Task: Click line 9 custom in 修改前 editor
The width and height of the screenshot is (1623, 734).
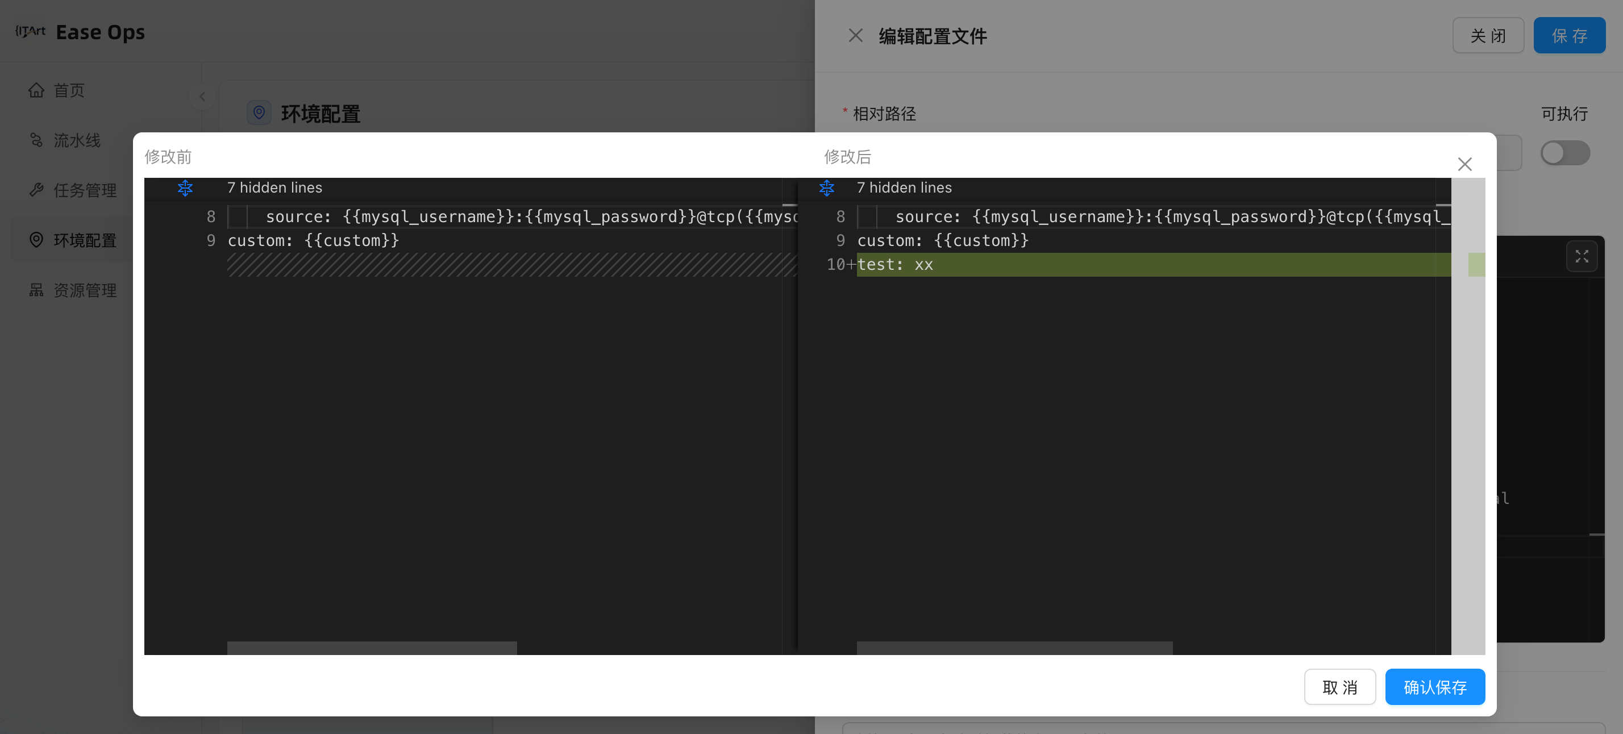Action: pyautogui.click(x=313, y=241)
